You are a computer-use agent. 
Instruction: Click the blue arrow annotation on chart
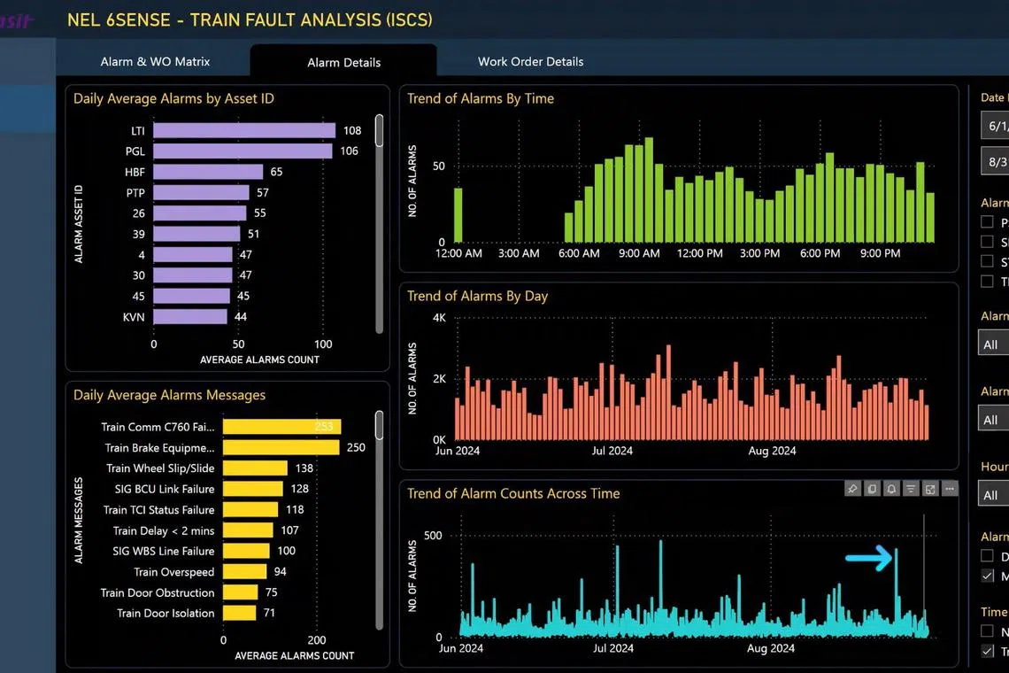point(868,558)
